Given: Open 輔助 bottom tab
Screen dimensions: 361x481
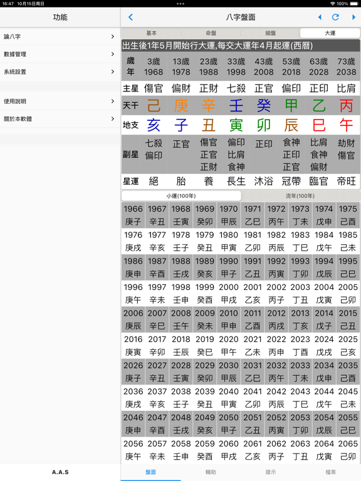Looking at the screenshot, I should coord(211,472).
